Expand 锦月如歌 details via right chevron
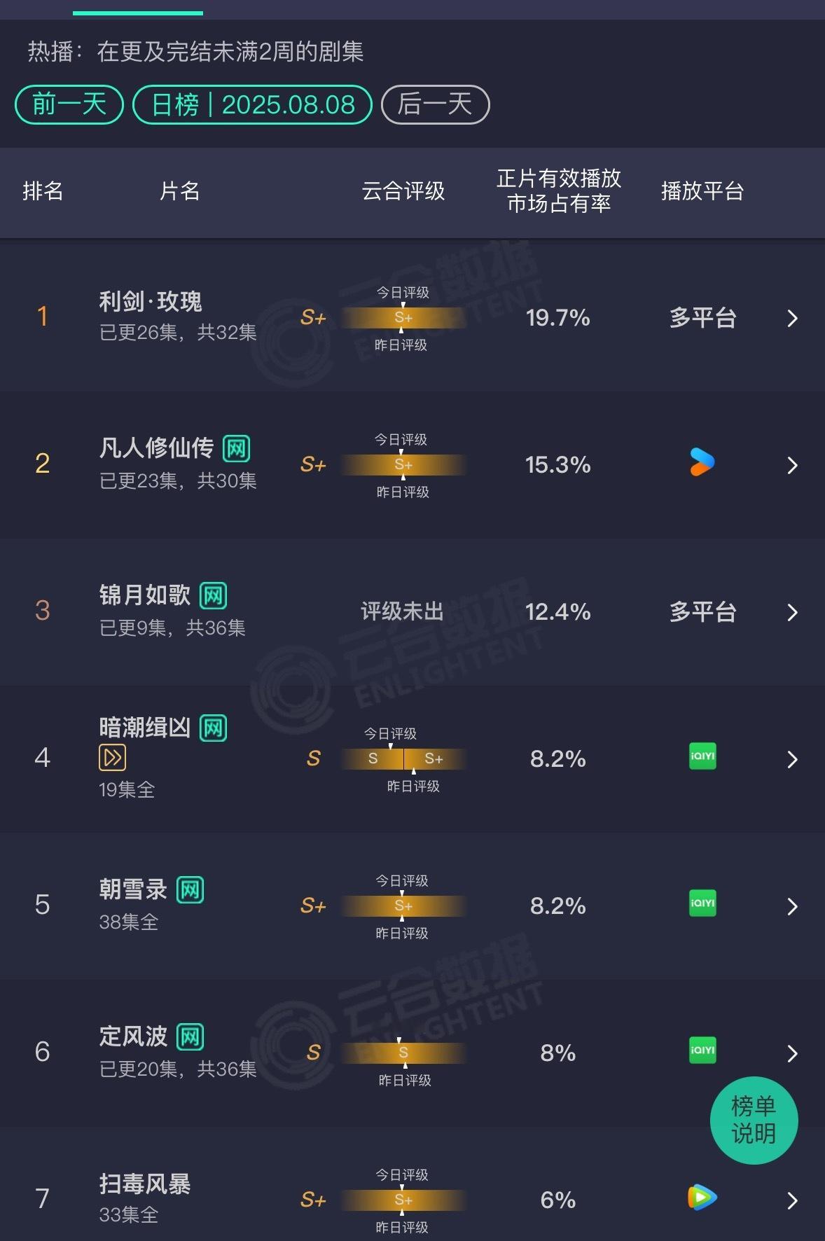This screenshot has height=1241, width=825. point(792,612)
